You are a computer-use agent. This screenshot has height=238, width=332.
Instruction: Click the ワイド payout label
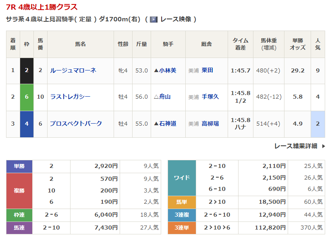click(x=182, y=178)
